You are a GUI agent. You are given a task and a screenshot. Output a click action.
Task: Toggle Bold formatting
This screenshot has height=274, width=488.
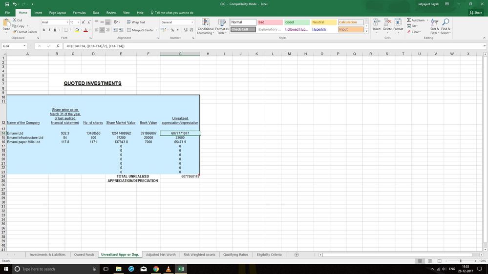point(43,30)
